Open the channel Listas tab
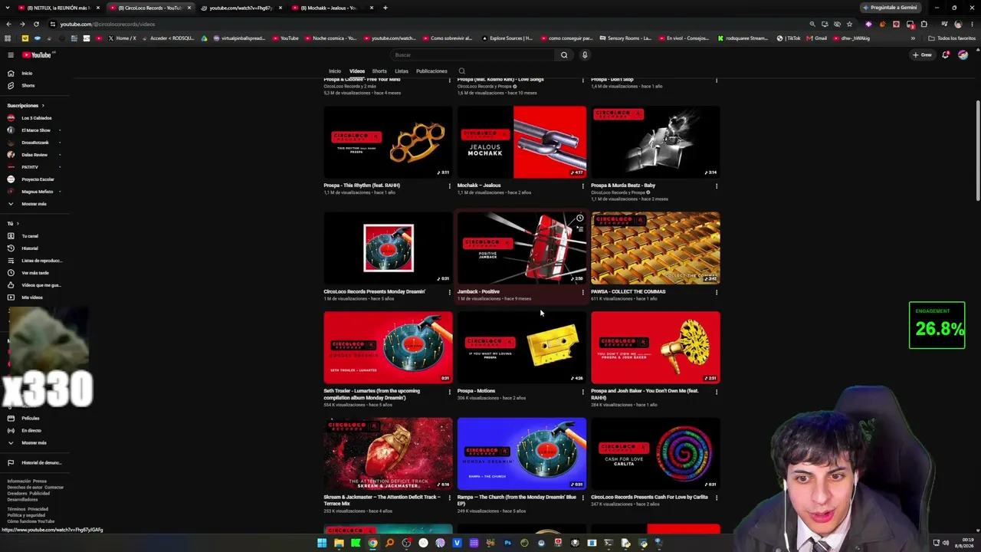981x552 pixels. click(x=402, y=71)
